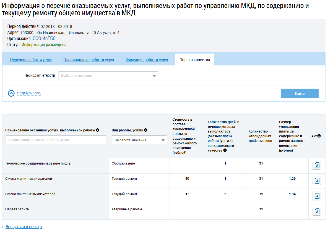
Task: Expand the Вид работы Выберите значение dropdown
Action: coord(139,140)
